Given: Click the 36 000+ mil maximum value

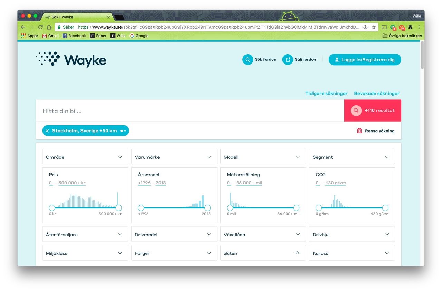Looking at the screenshot, I should [x=249, y=183].
